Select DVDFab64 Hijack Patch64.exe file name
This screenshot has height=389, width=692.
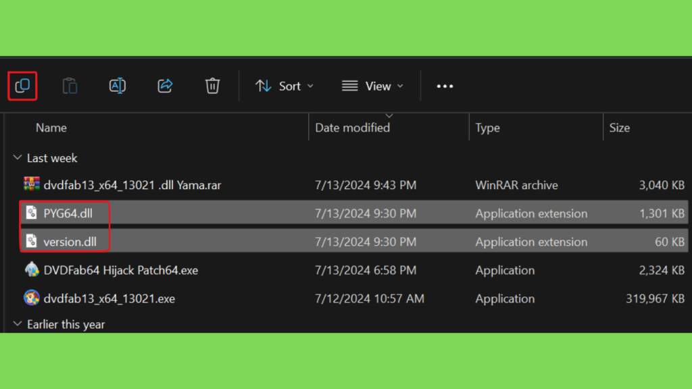coord(121,270)
